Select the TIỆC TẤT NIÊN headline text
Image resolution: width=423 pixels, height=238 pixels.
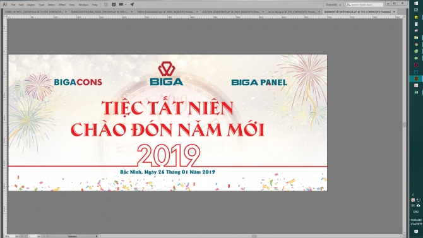click(167, 107)
